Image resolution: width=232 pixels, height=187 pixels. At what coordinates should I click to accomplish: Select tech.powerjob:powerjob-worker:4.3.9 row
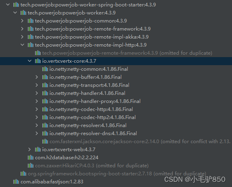pyautogui.click(x=116, y=13)
